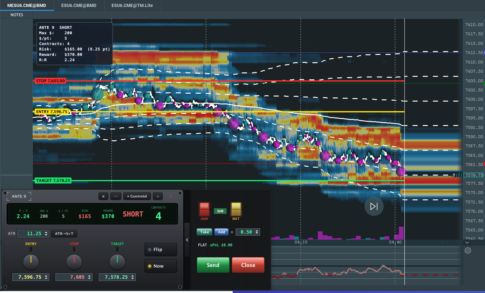This screenshot has width=485, height=293.
Task: Toggle the yellow MKT switch
Action: (x=236, y=209)
